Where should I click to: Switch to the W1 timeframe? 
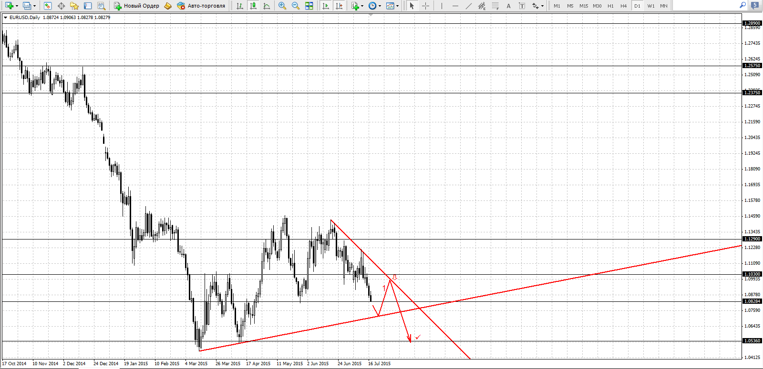[x=651, y=6]
